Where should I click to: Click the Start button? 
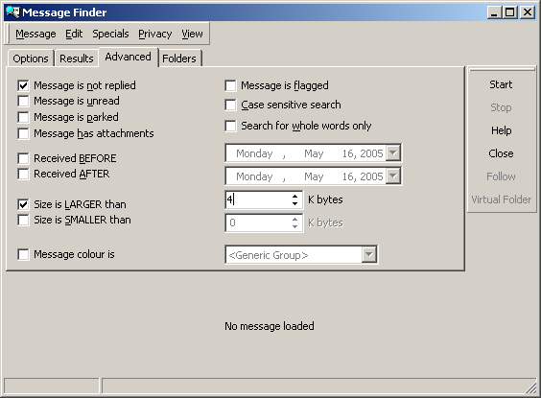point(501,84)
